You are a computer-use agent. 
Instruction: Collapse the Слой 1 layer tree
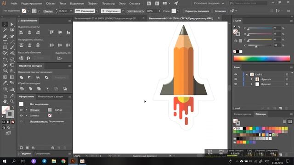point(247,74)
